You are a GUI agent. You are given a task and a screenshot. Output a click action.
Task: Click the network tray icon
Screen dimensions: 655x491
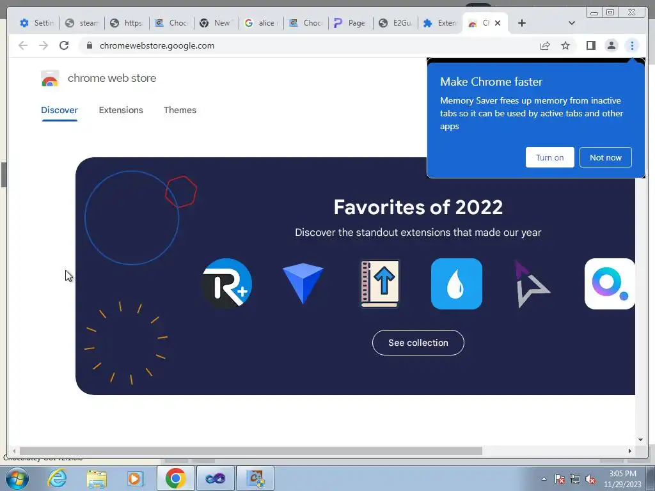pyautogui.click(x=575, y=479)
